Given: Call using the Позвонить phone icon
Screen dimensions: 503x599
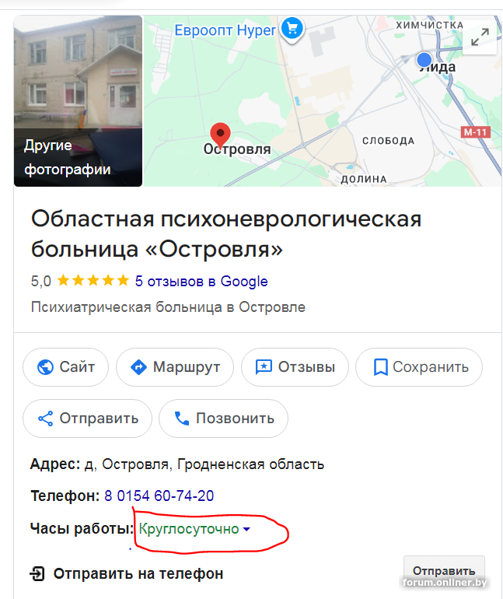Looking at the screenshot, I should coord(182,419).
